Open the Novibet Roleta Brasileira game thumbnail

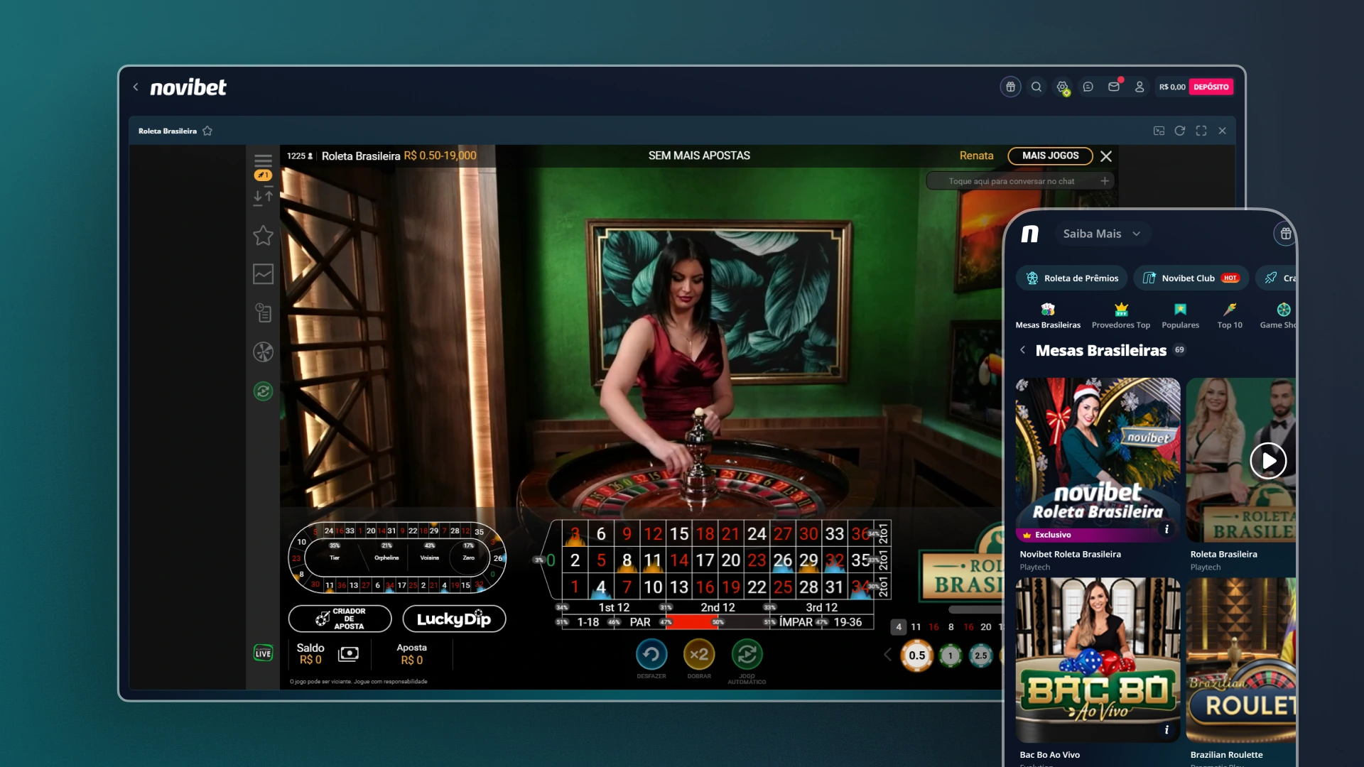point(1098,460)
